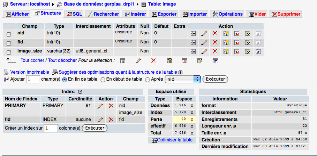Tick the image_size field checkbox
Viewport: 317px width, 156px height.
point(9,52)
